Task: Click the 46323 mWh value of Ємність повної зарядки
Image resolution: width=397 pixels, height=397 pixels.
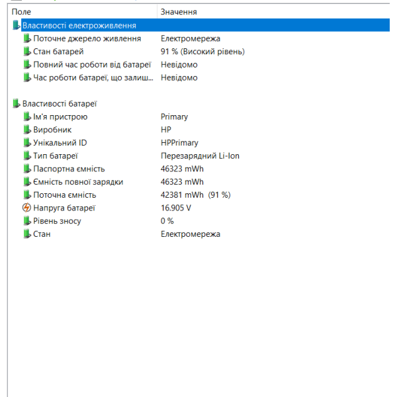Action: (182, 182)
